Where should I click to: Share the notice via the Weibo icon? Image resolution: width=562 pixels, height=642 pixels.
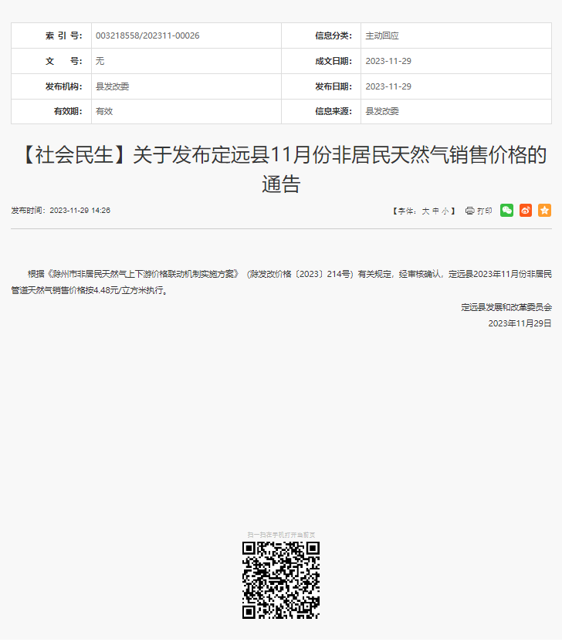click(526, 210)
